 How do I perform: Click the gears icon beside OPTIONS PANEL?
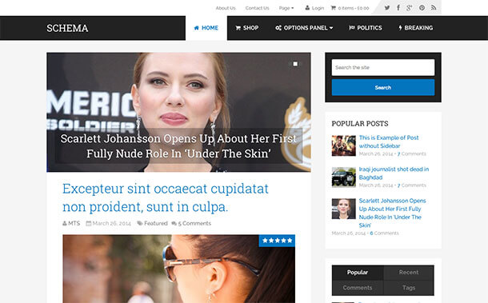pos(278,28)
